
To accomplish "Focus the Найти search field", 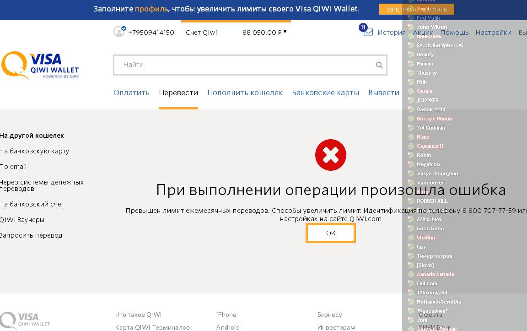I will (x=250, y=65).
